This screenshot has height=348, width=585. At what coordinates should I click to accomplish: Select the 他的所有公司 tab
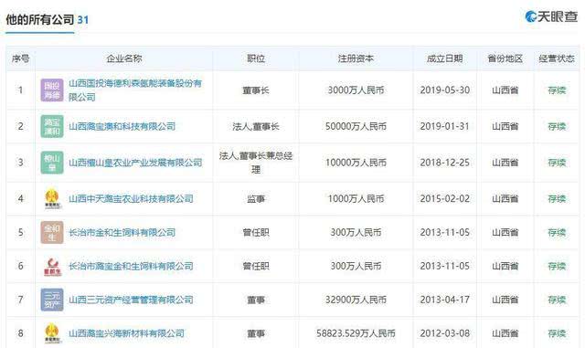click(40, 20)
